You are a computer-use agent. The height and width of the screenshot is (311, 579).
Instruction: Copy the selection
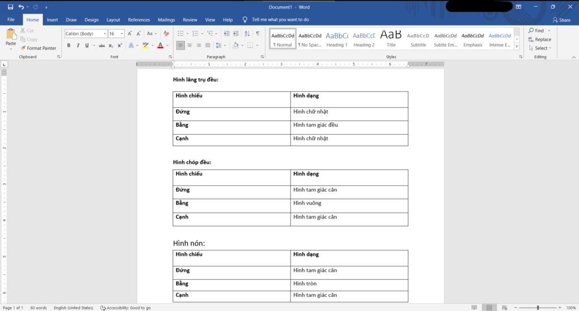click(29, 40)
